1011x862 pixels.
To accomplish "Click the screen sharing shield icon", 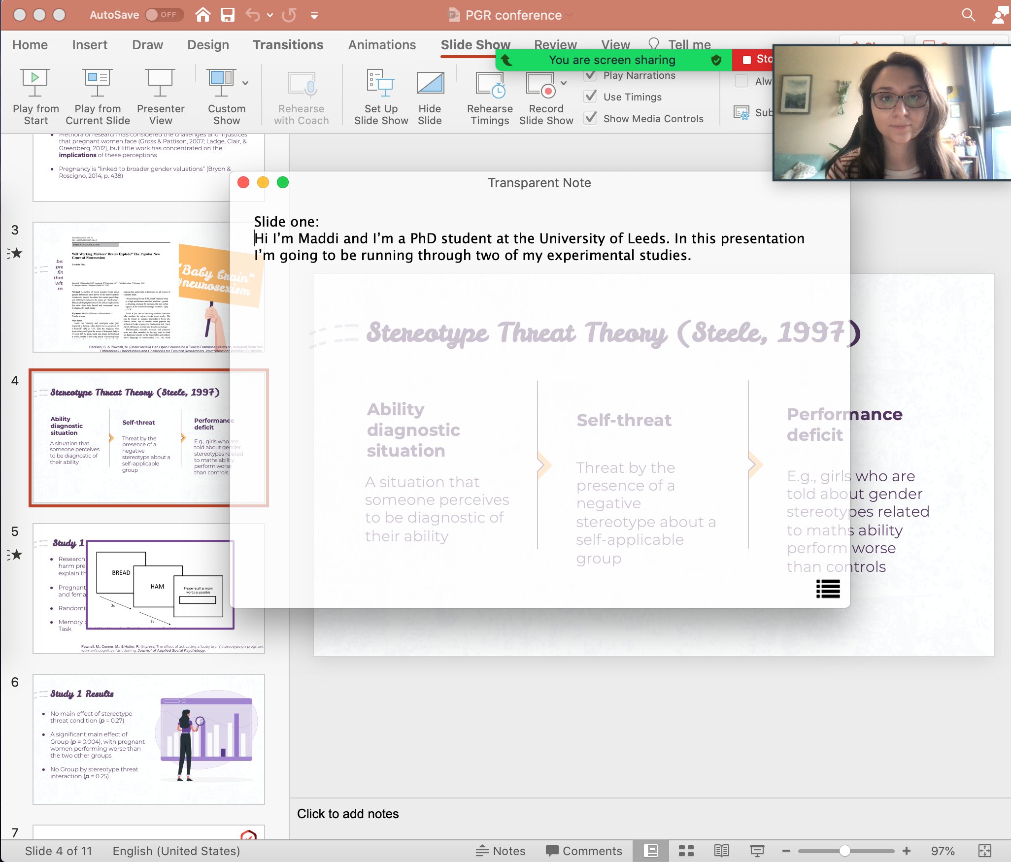I will (x=716, y=60).
